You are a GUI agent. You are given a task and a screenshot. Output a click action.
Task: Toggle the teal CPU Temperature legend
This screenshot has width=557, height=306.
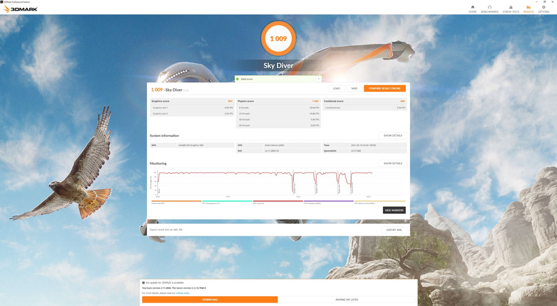(x=227, y=202)
